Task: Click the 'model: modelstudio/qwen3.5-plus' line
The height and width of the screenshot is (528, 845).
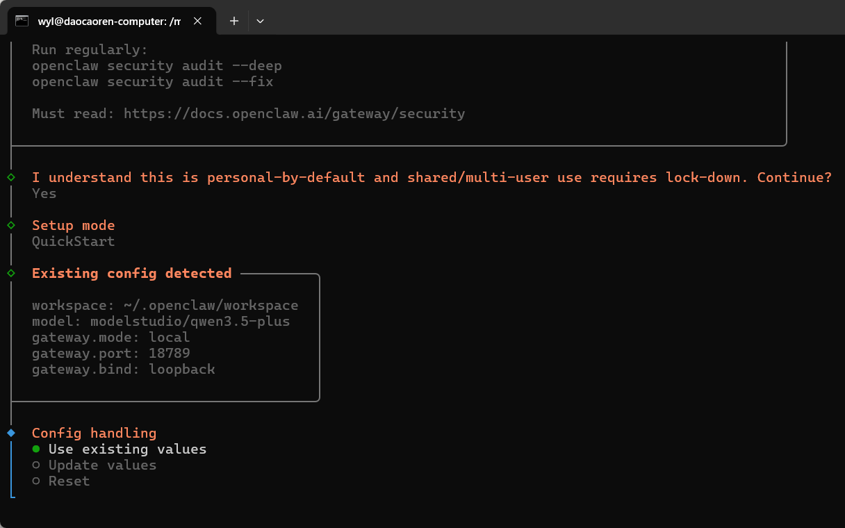Action: [161, 322]
